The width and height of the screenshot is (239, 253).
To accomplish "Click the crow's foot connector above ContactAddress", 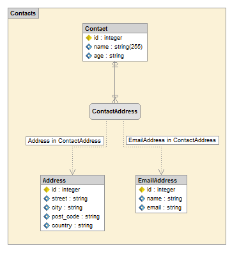I will [x=115, y=99].
